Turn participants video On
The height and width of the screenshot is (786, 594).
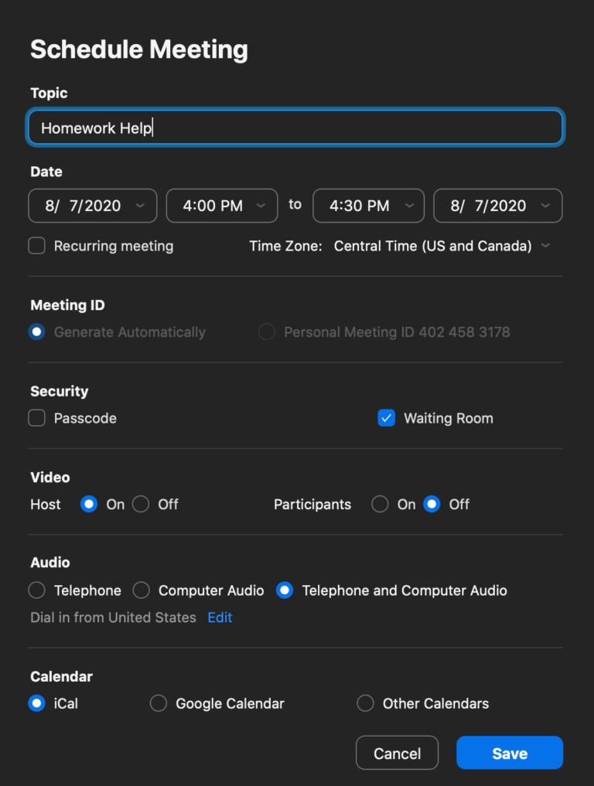tap(380, 504)
